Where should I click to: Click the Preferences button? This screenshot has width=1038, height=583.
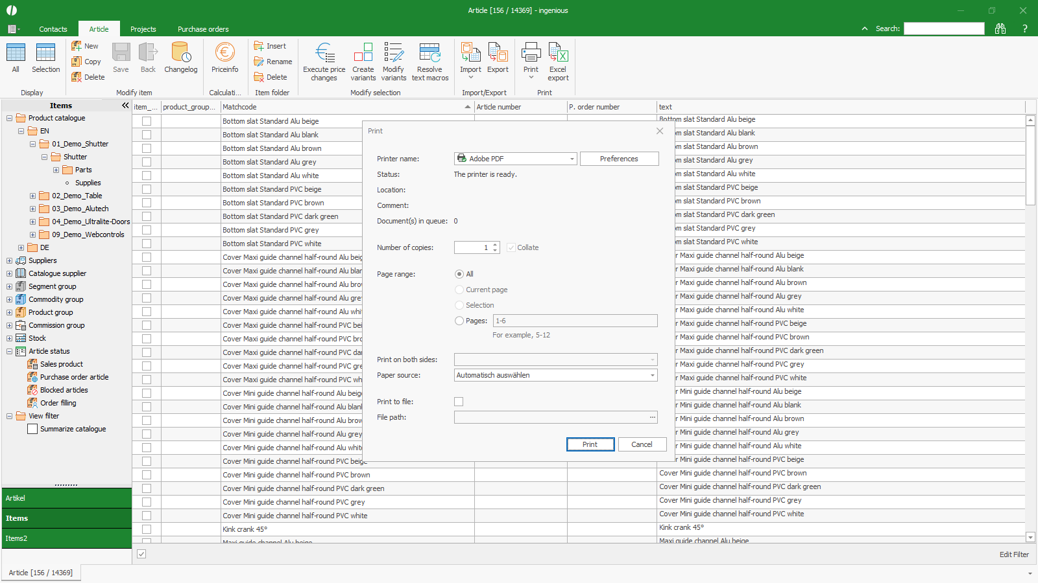(x=619, y=159)
